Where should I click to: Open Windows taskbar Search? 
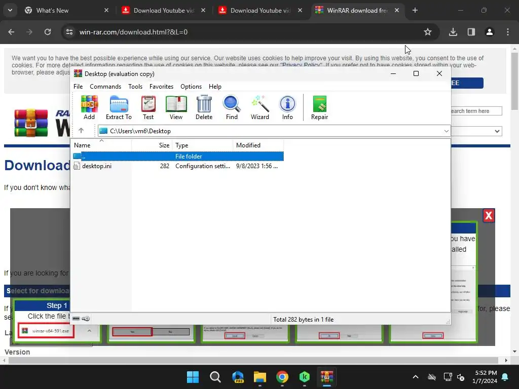(x=215, y=377)
